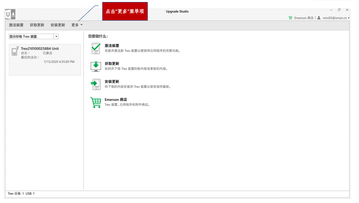Expand the 显示所有 Trex 装置 filter arrow

pyautogui.click(x=56, y=36)
